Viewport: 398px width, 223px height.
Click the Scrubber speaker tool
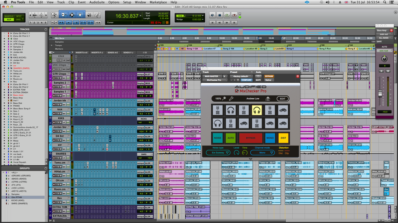coord(89,15)
